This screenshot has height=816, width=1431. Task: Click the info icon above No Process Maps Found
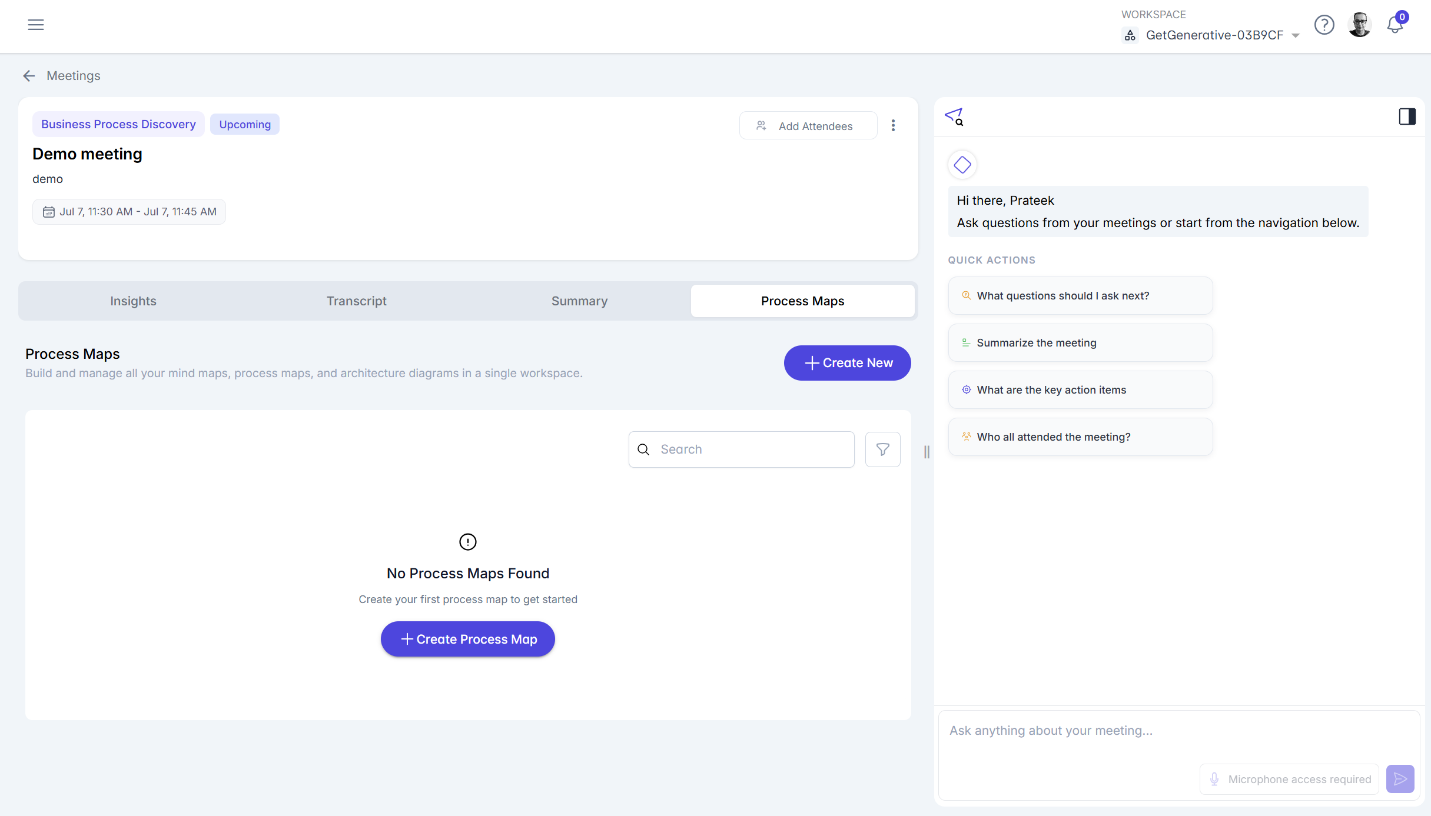468,542
